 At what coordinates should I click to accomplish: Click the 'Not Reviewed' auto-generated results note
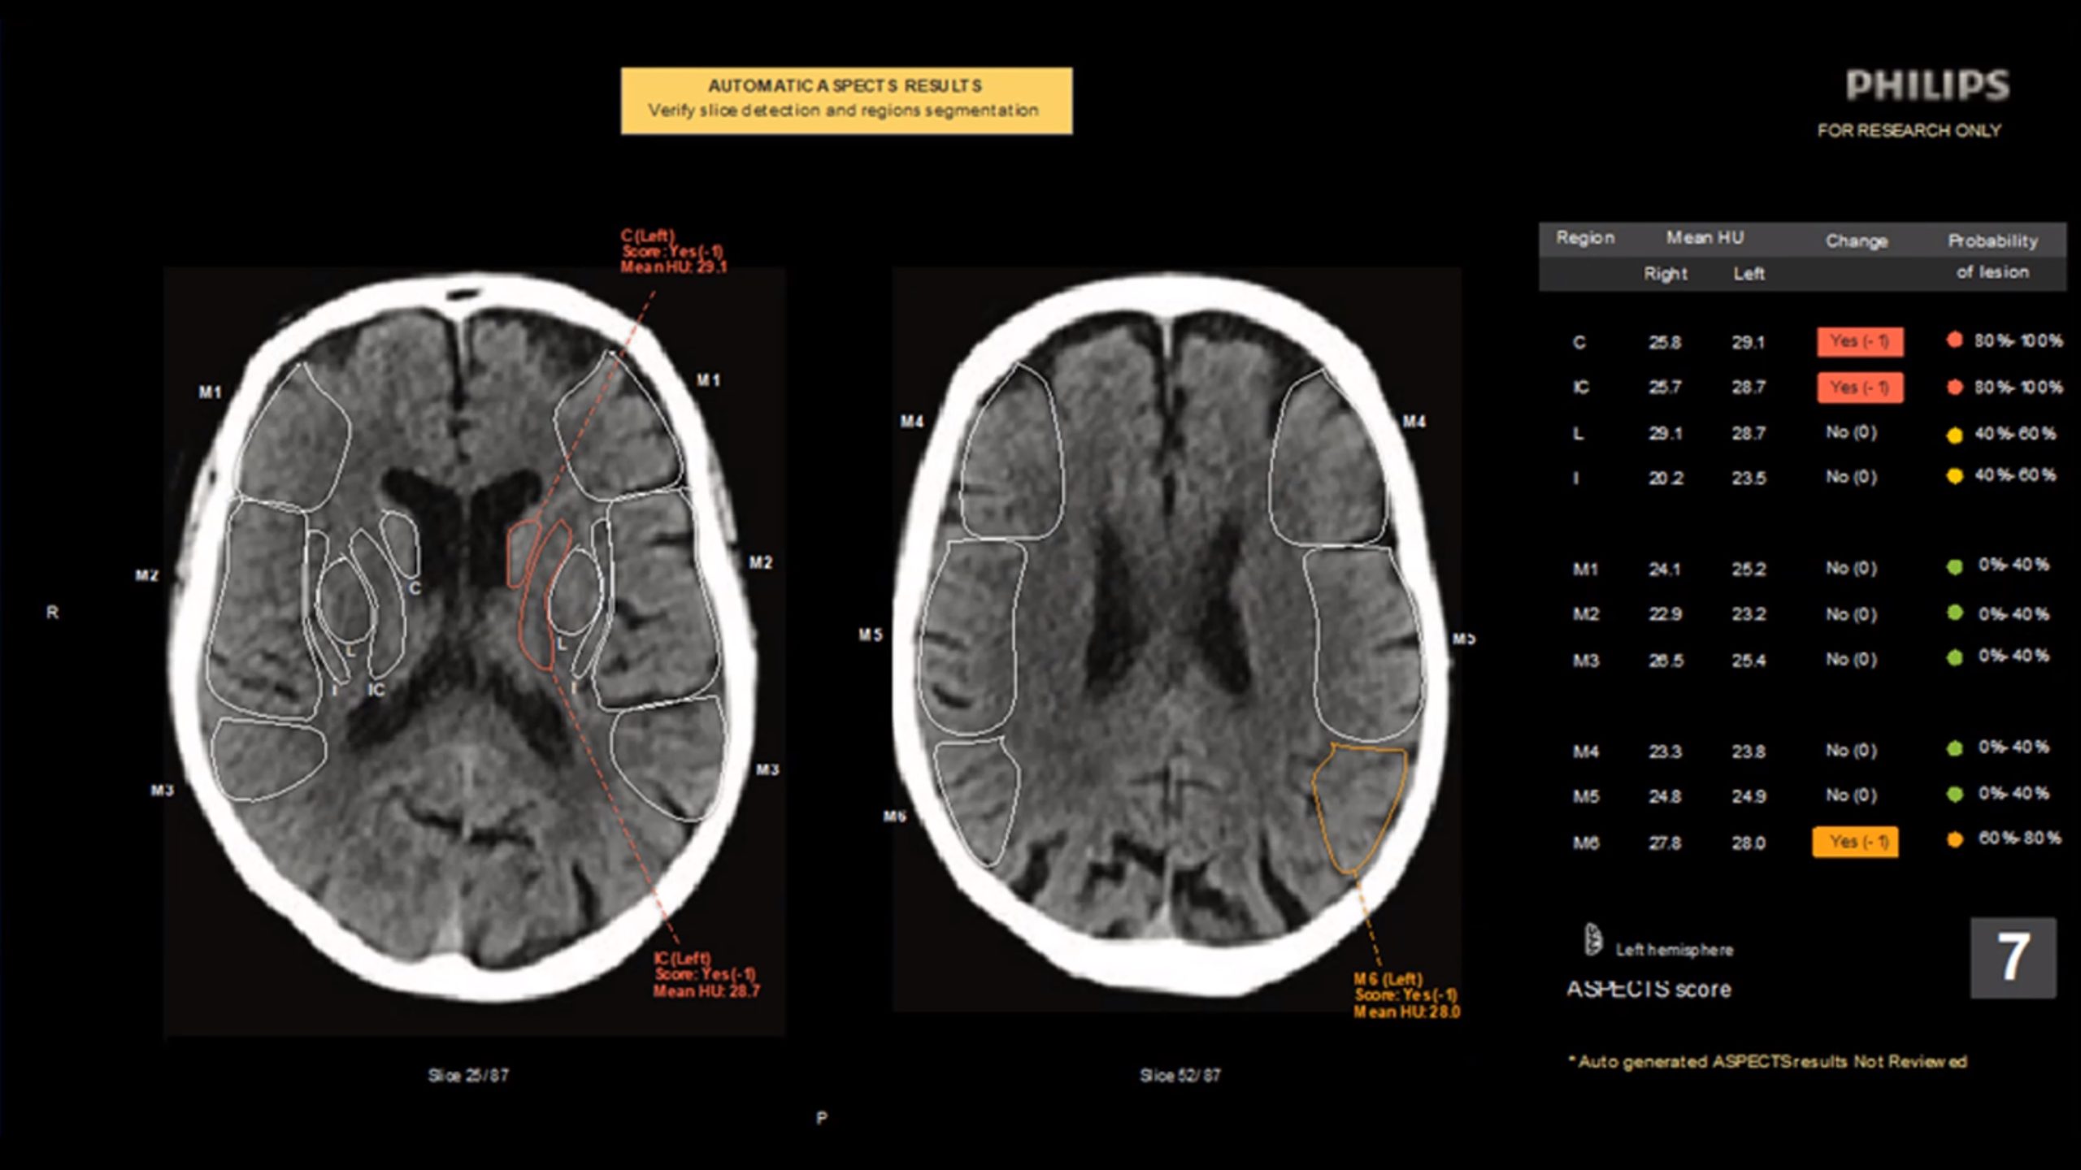click(1767, 1061)
